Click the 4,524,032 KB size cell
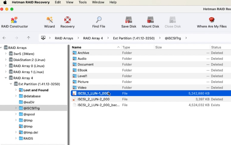 coord(199,105)
